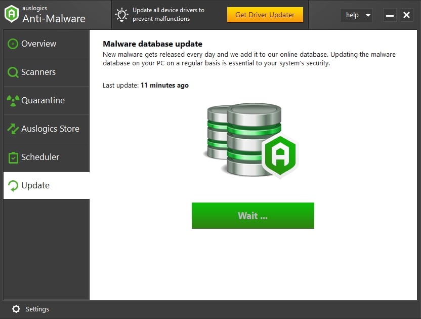Click the 'Last update:' label

(120, 86)
